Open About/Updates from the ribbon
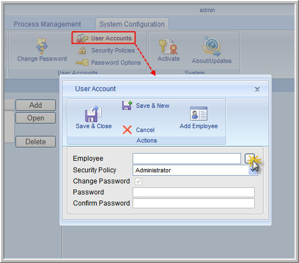Image resolution: width=299 pixels, height=263 pixels. tap(212, 50)
